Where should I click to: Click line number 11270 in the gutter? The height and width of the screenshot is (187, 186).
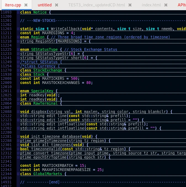(x=6, y=70)
